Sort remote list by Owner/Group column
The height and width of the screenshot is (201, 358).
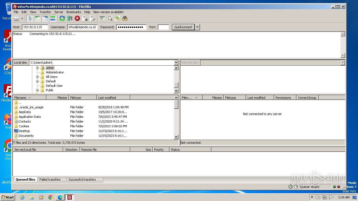[307, 98]
